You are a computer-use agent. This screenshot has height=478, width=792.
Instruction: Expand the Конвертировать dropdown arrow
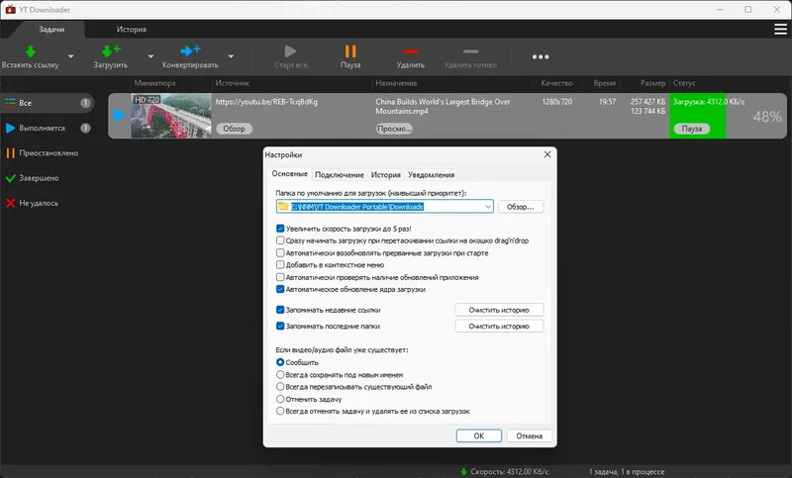click(x=231, y=56)
